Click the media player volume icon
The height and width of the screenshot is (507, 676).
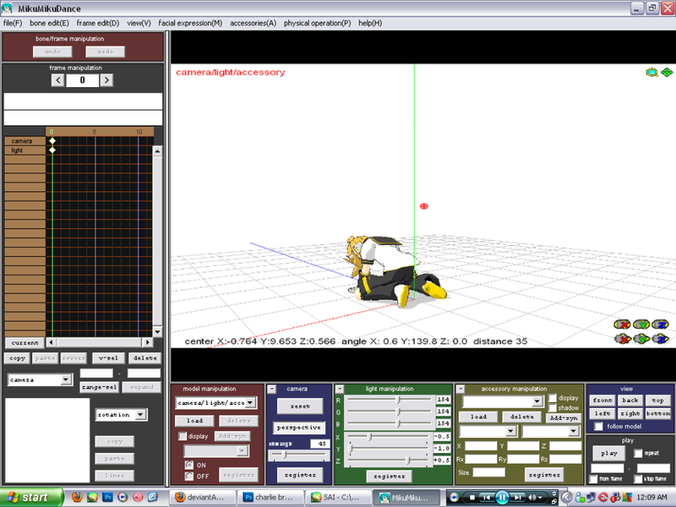532,497
